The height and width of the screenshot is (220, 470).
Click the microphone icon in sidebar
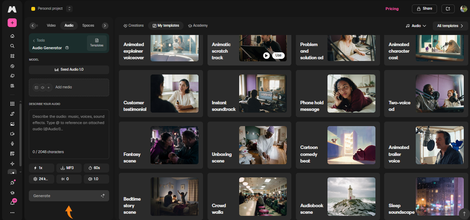pyautogui.click(x=13, y=144)
